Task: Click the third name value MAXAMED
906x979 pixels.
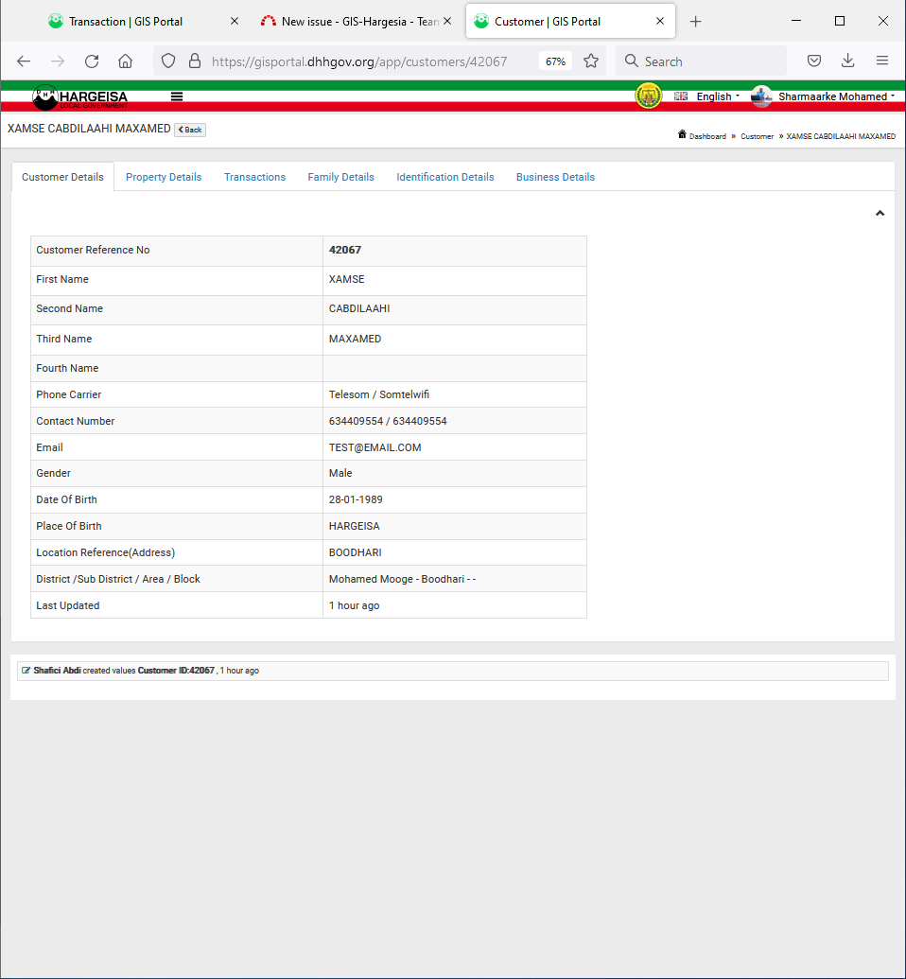Action: (355, 339)
